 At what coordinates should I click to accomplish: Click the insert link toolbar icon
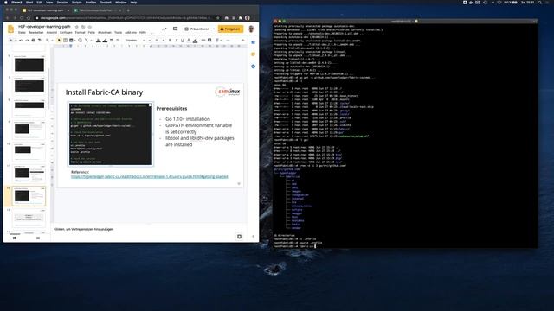(x=203, y=41)
